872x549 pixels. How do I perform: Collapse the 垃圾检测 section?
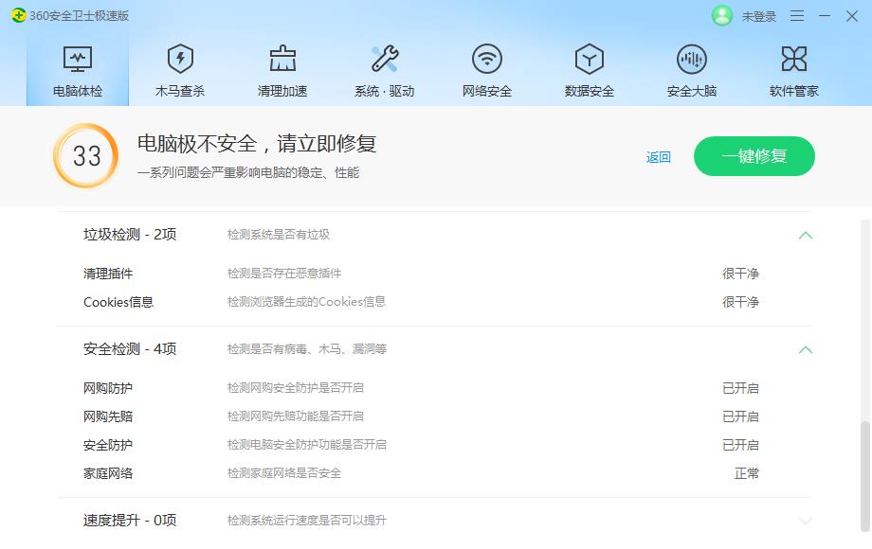pyautogui.click(x=805, y=234)
